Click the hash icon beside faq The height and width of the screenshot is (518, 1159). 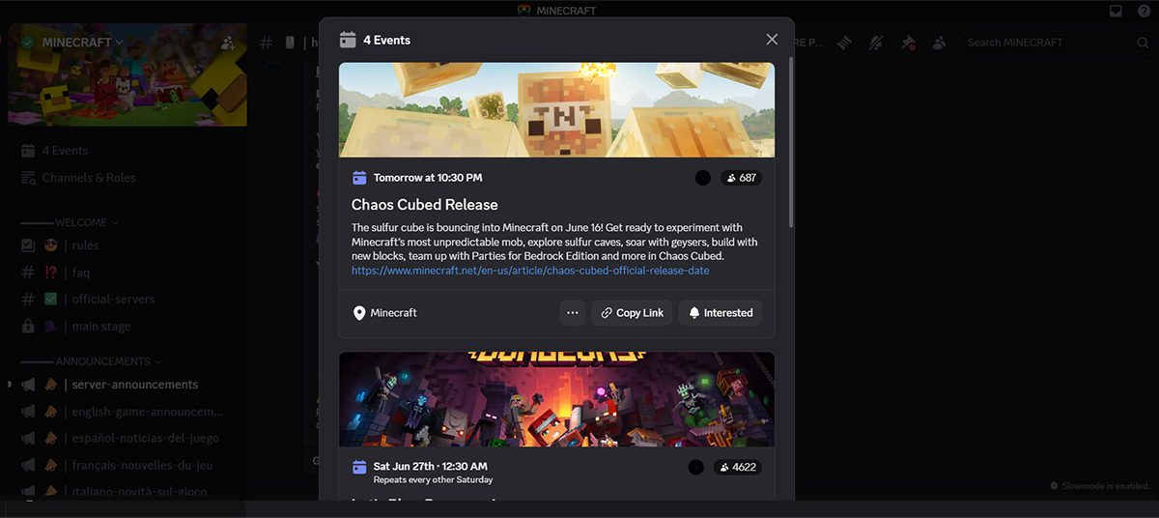[28, 273]
